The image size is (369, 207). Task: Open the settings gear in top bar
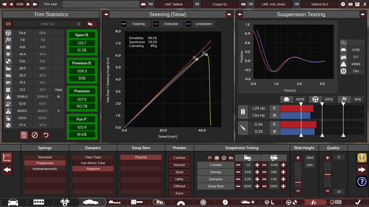pos(343,4)
